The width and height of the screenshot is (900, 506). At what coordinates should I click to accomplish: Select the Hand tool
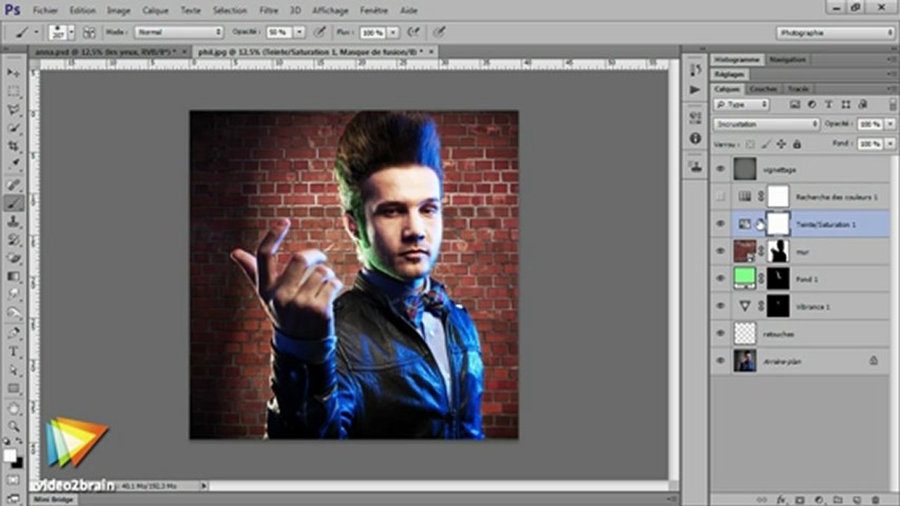coord(14,408)
